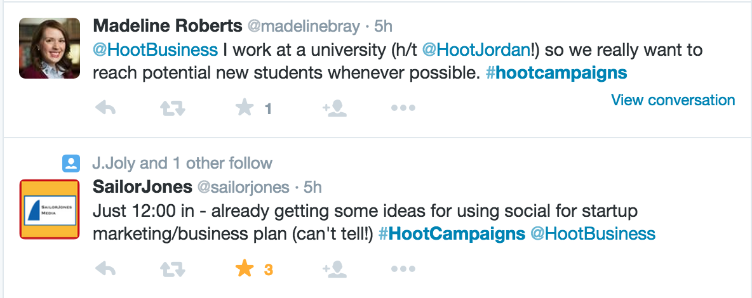Image resolution: width=752 pixels, height=298 pixels.
Task: Unfavorite SailorJones' tweet via orange star
Action: (x=245, y=269)
